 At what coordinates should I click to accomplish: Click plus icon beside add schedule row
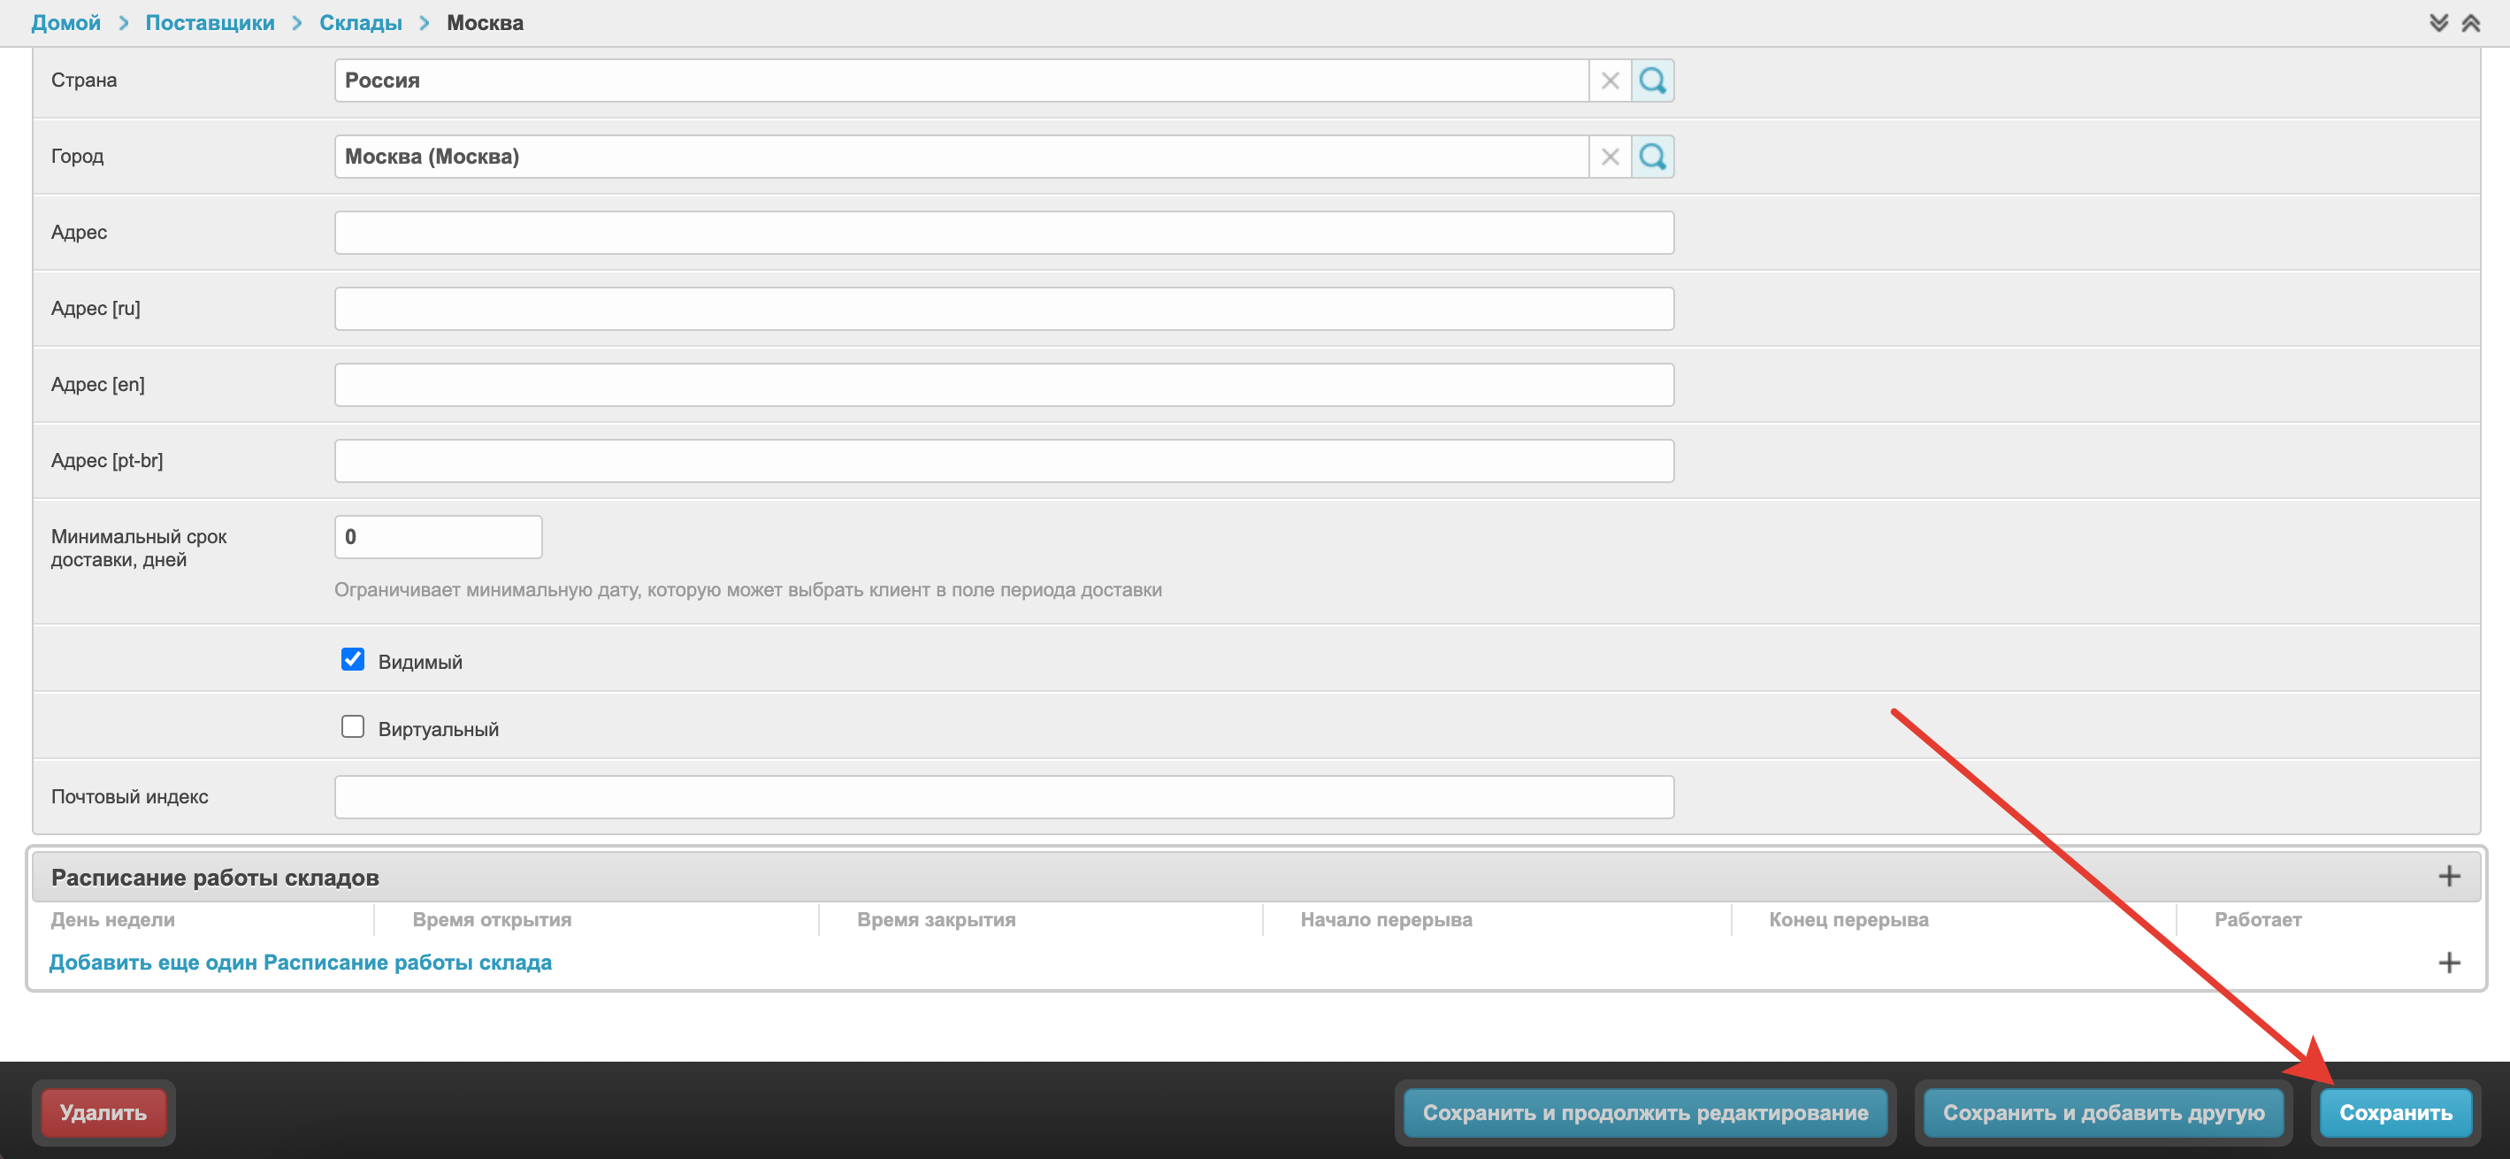pyautogui.click(x=2449, y=963)
